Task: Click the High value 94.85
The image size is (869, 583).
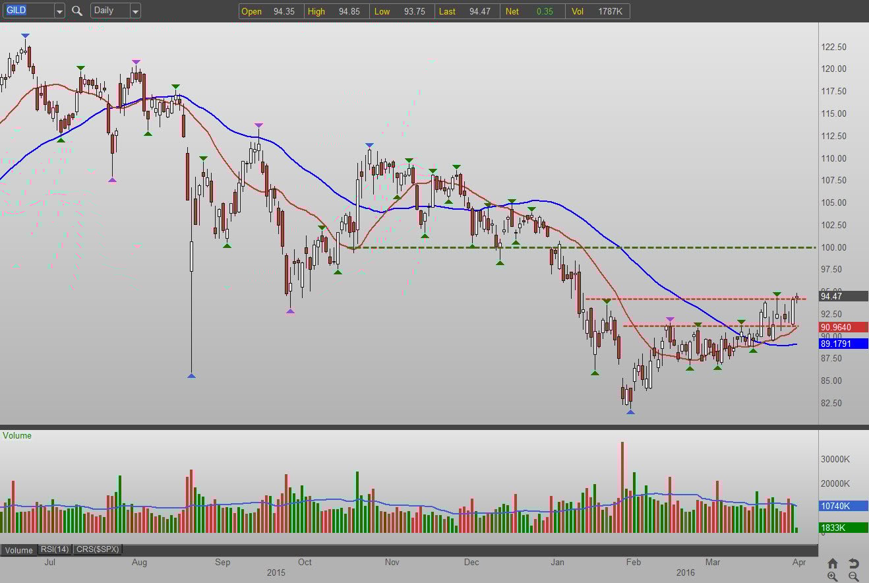Action: coord(349,11)
